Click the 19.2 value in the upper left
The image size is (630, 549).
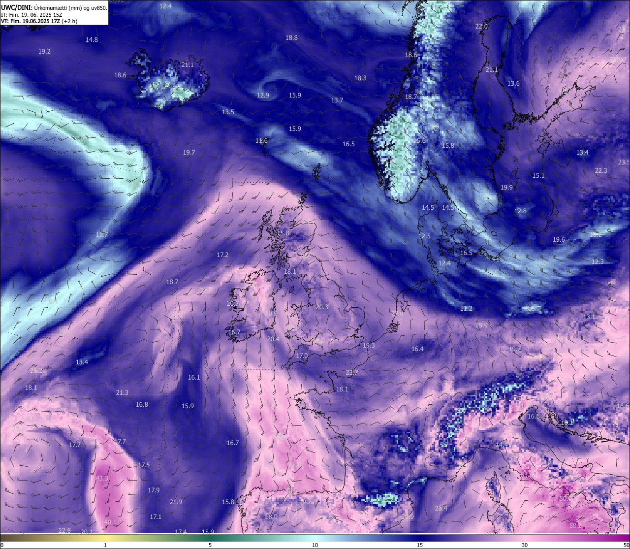click(x=44, y=51)
